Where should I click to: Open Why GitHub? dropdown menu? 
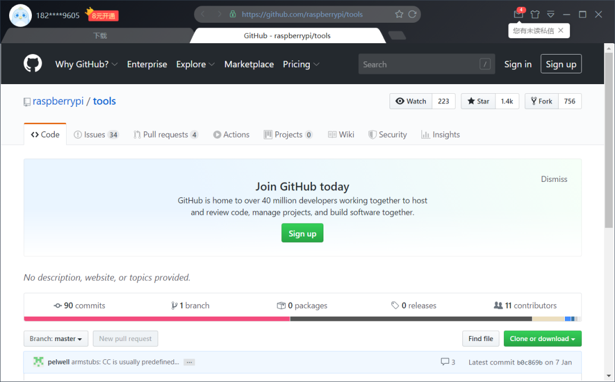pos(87,64)
